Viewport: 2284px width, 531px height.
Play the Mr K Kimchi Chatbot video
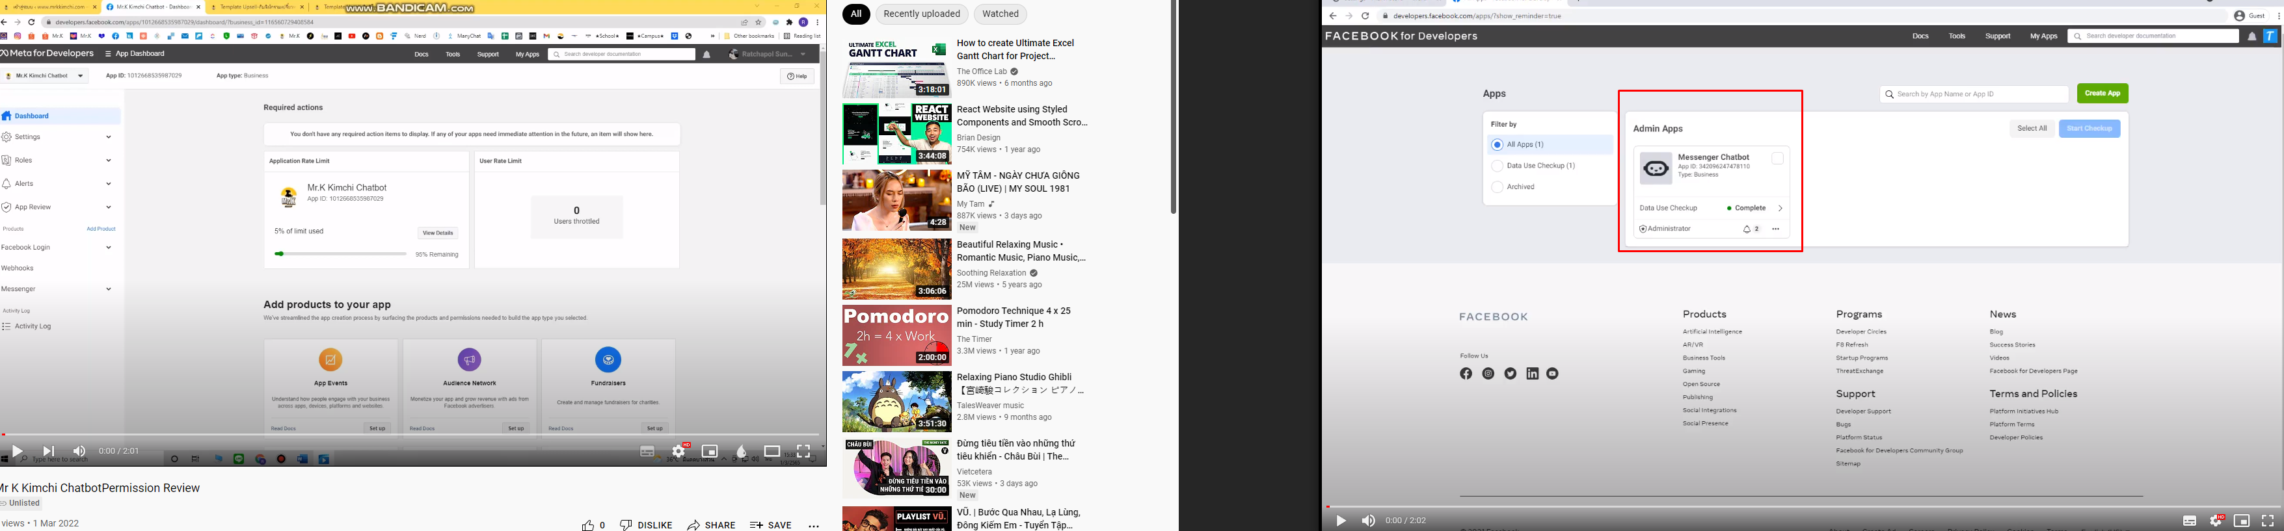18,451
